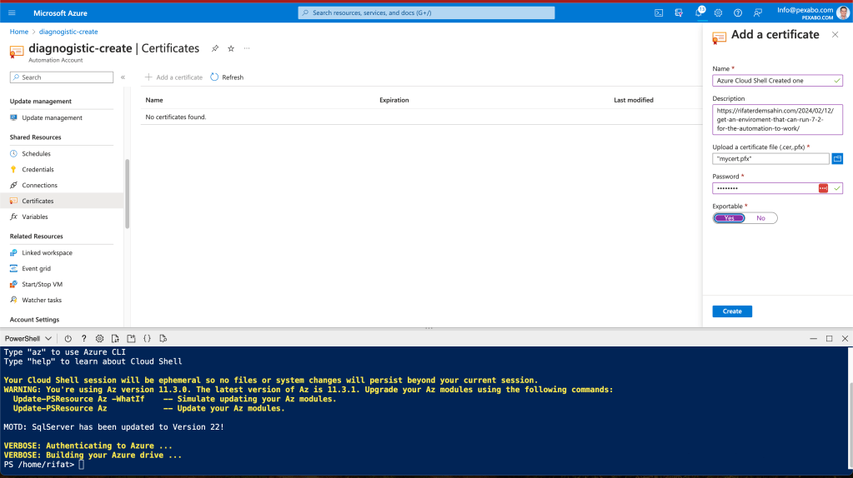Click the Description text area

[777, 120]
